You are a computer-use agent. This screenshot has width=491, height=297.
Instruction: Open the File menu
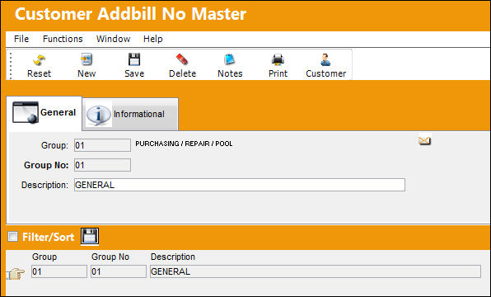pyautogui.click(x=21, y=39)
